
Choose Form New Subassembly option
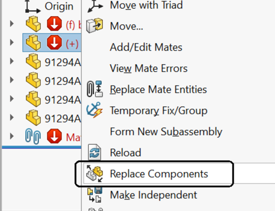(x=166, y=132)
